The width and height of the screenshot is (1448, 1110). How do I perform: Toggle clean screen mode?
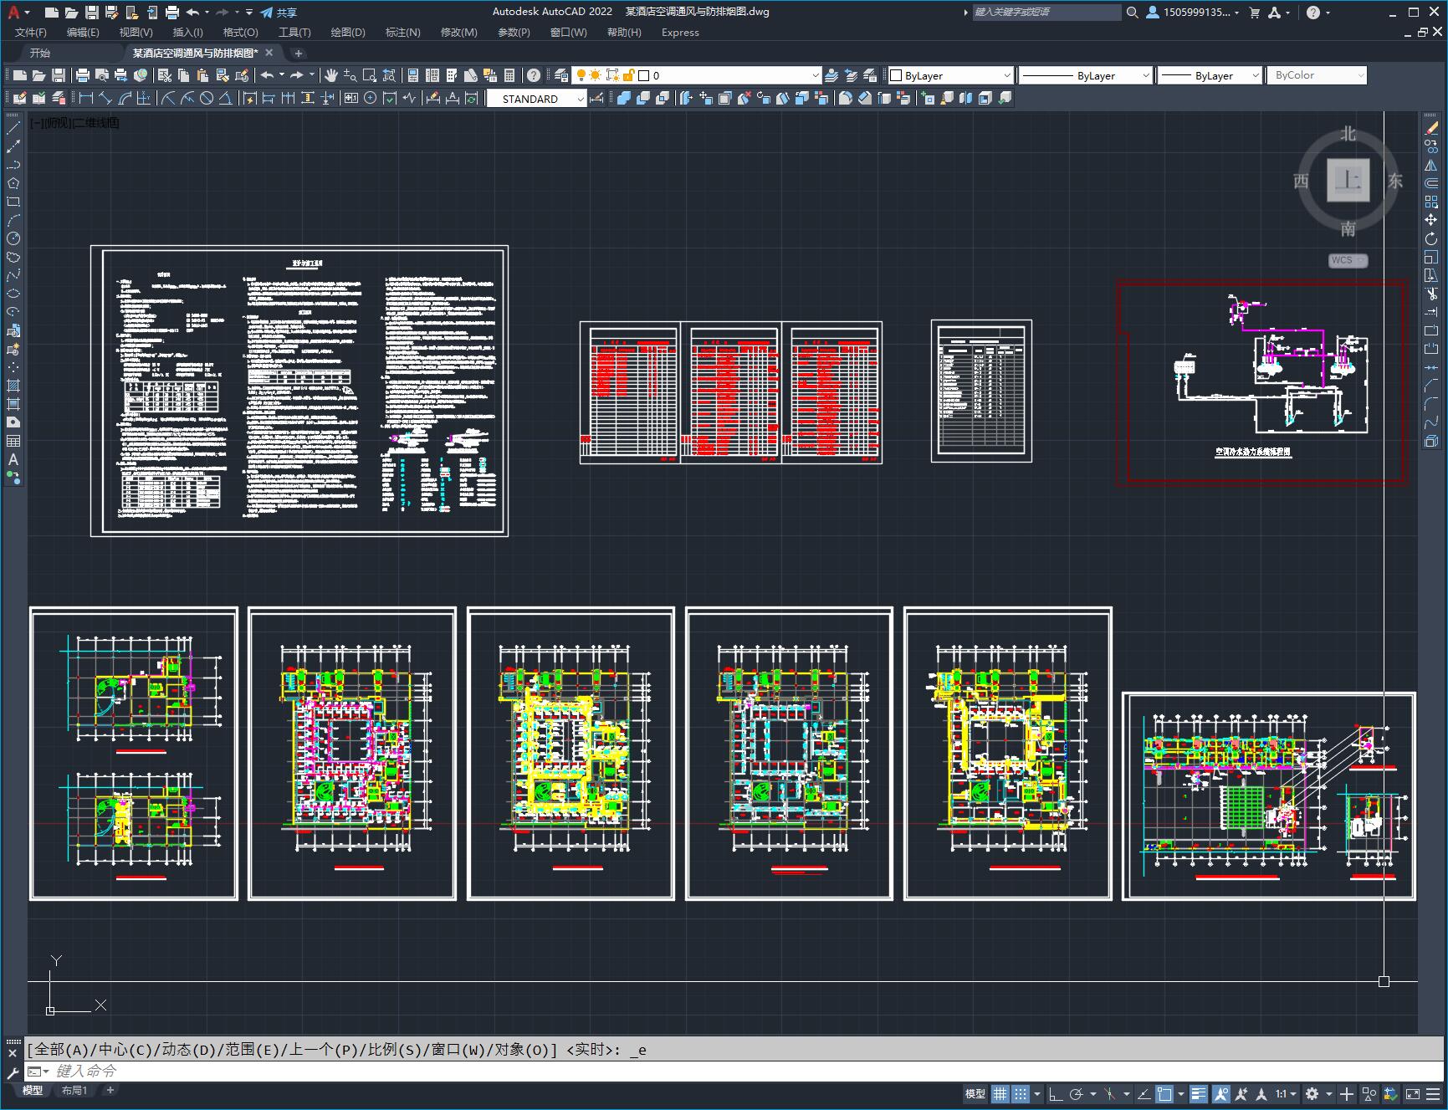click(1413, 1093)
